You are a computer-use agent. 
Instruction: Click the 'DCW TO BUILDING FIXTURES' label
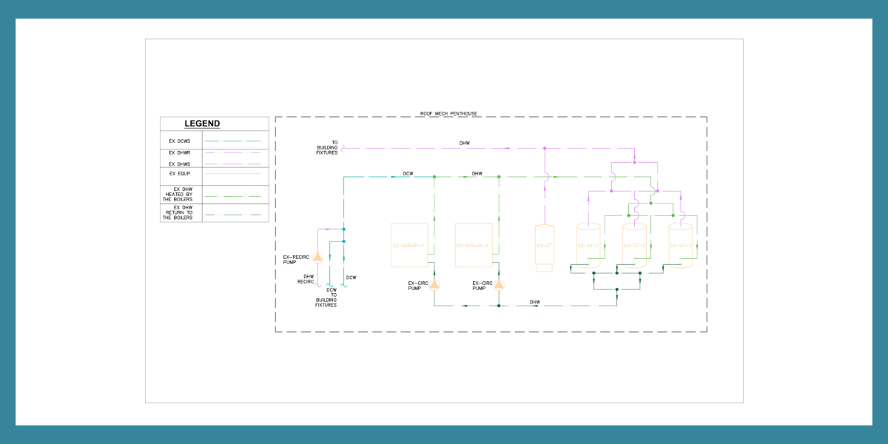click(326, 297)
